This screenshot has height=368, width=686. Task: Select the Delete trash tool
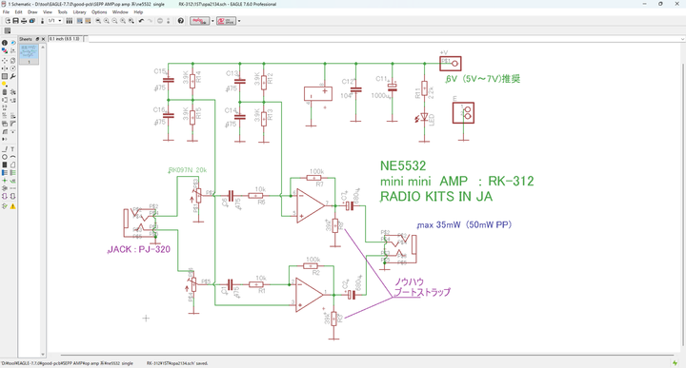click(5, 92)
